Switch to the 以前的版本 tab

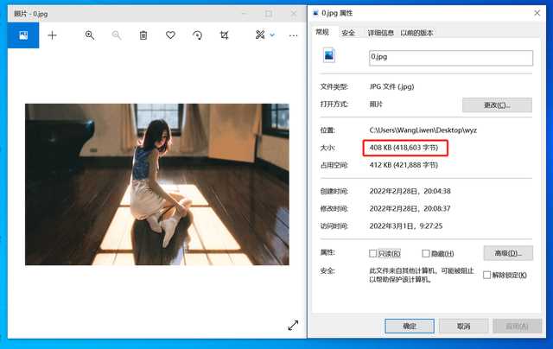click(x=416, y=33)
